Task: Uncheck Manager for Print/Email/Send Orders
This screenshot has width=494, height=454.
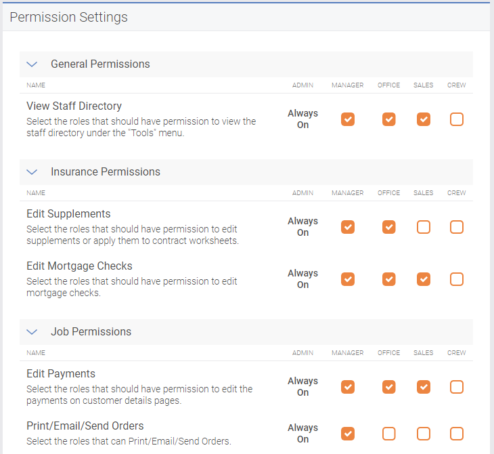Action: pos(348,434)
